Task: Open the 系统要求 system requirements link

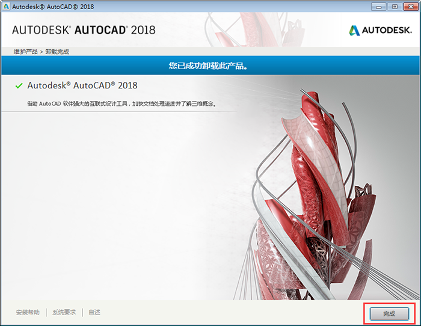Action: (x=64, y=312)
